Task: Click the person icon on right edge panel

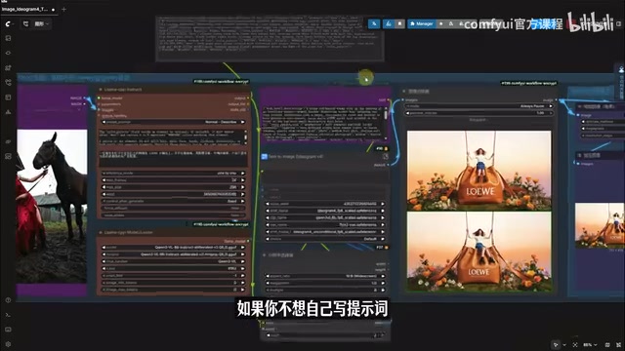Action: pyautogui.click(x=621, y=69)
